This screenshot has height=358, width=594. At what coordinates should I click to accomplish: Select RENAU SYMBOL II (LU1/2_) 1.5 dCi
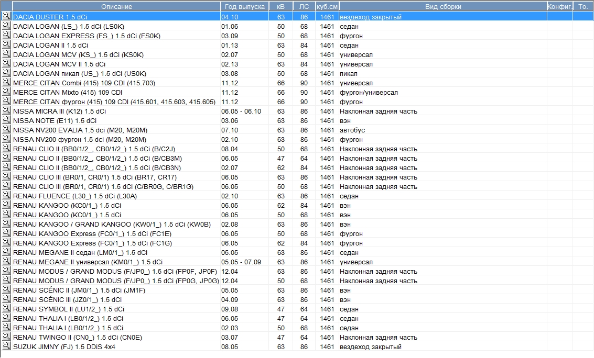click(69, 309)
